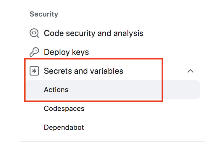Click the divider line below Dependabot
Image resolution: width=210 pixels, height=144 pixels.
tap(112, 141)
